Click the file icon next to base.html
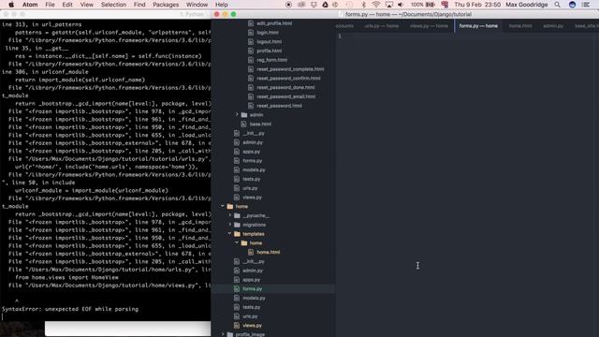The height and width of the screenshot is (337, 599). pyautogui.click(x=243, y=125)
